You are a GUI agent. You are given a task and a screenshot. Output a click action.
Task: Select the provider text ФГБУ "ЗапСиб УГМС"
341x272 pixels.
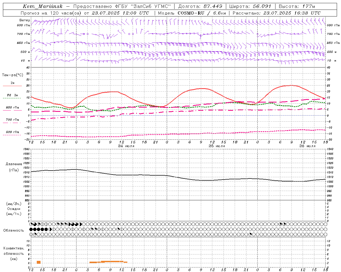pyautogui.click(x=143, y=6)
